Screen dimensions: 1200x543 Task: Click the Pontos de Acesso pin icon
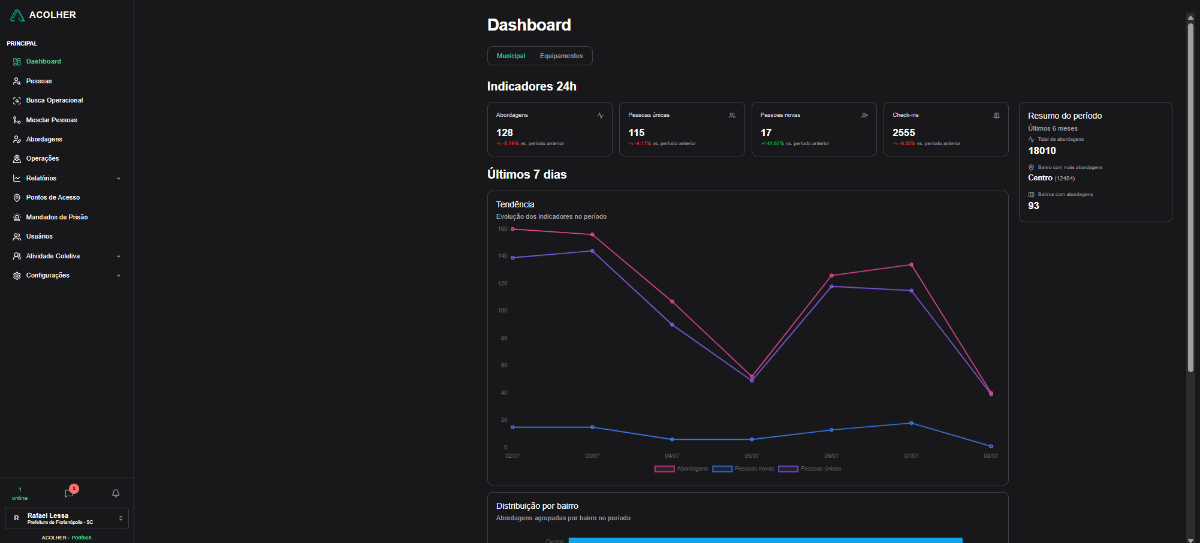click(17, 198)
